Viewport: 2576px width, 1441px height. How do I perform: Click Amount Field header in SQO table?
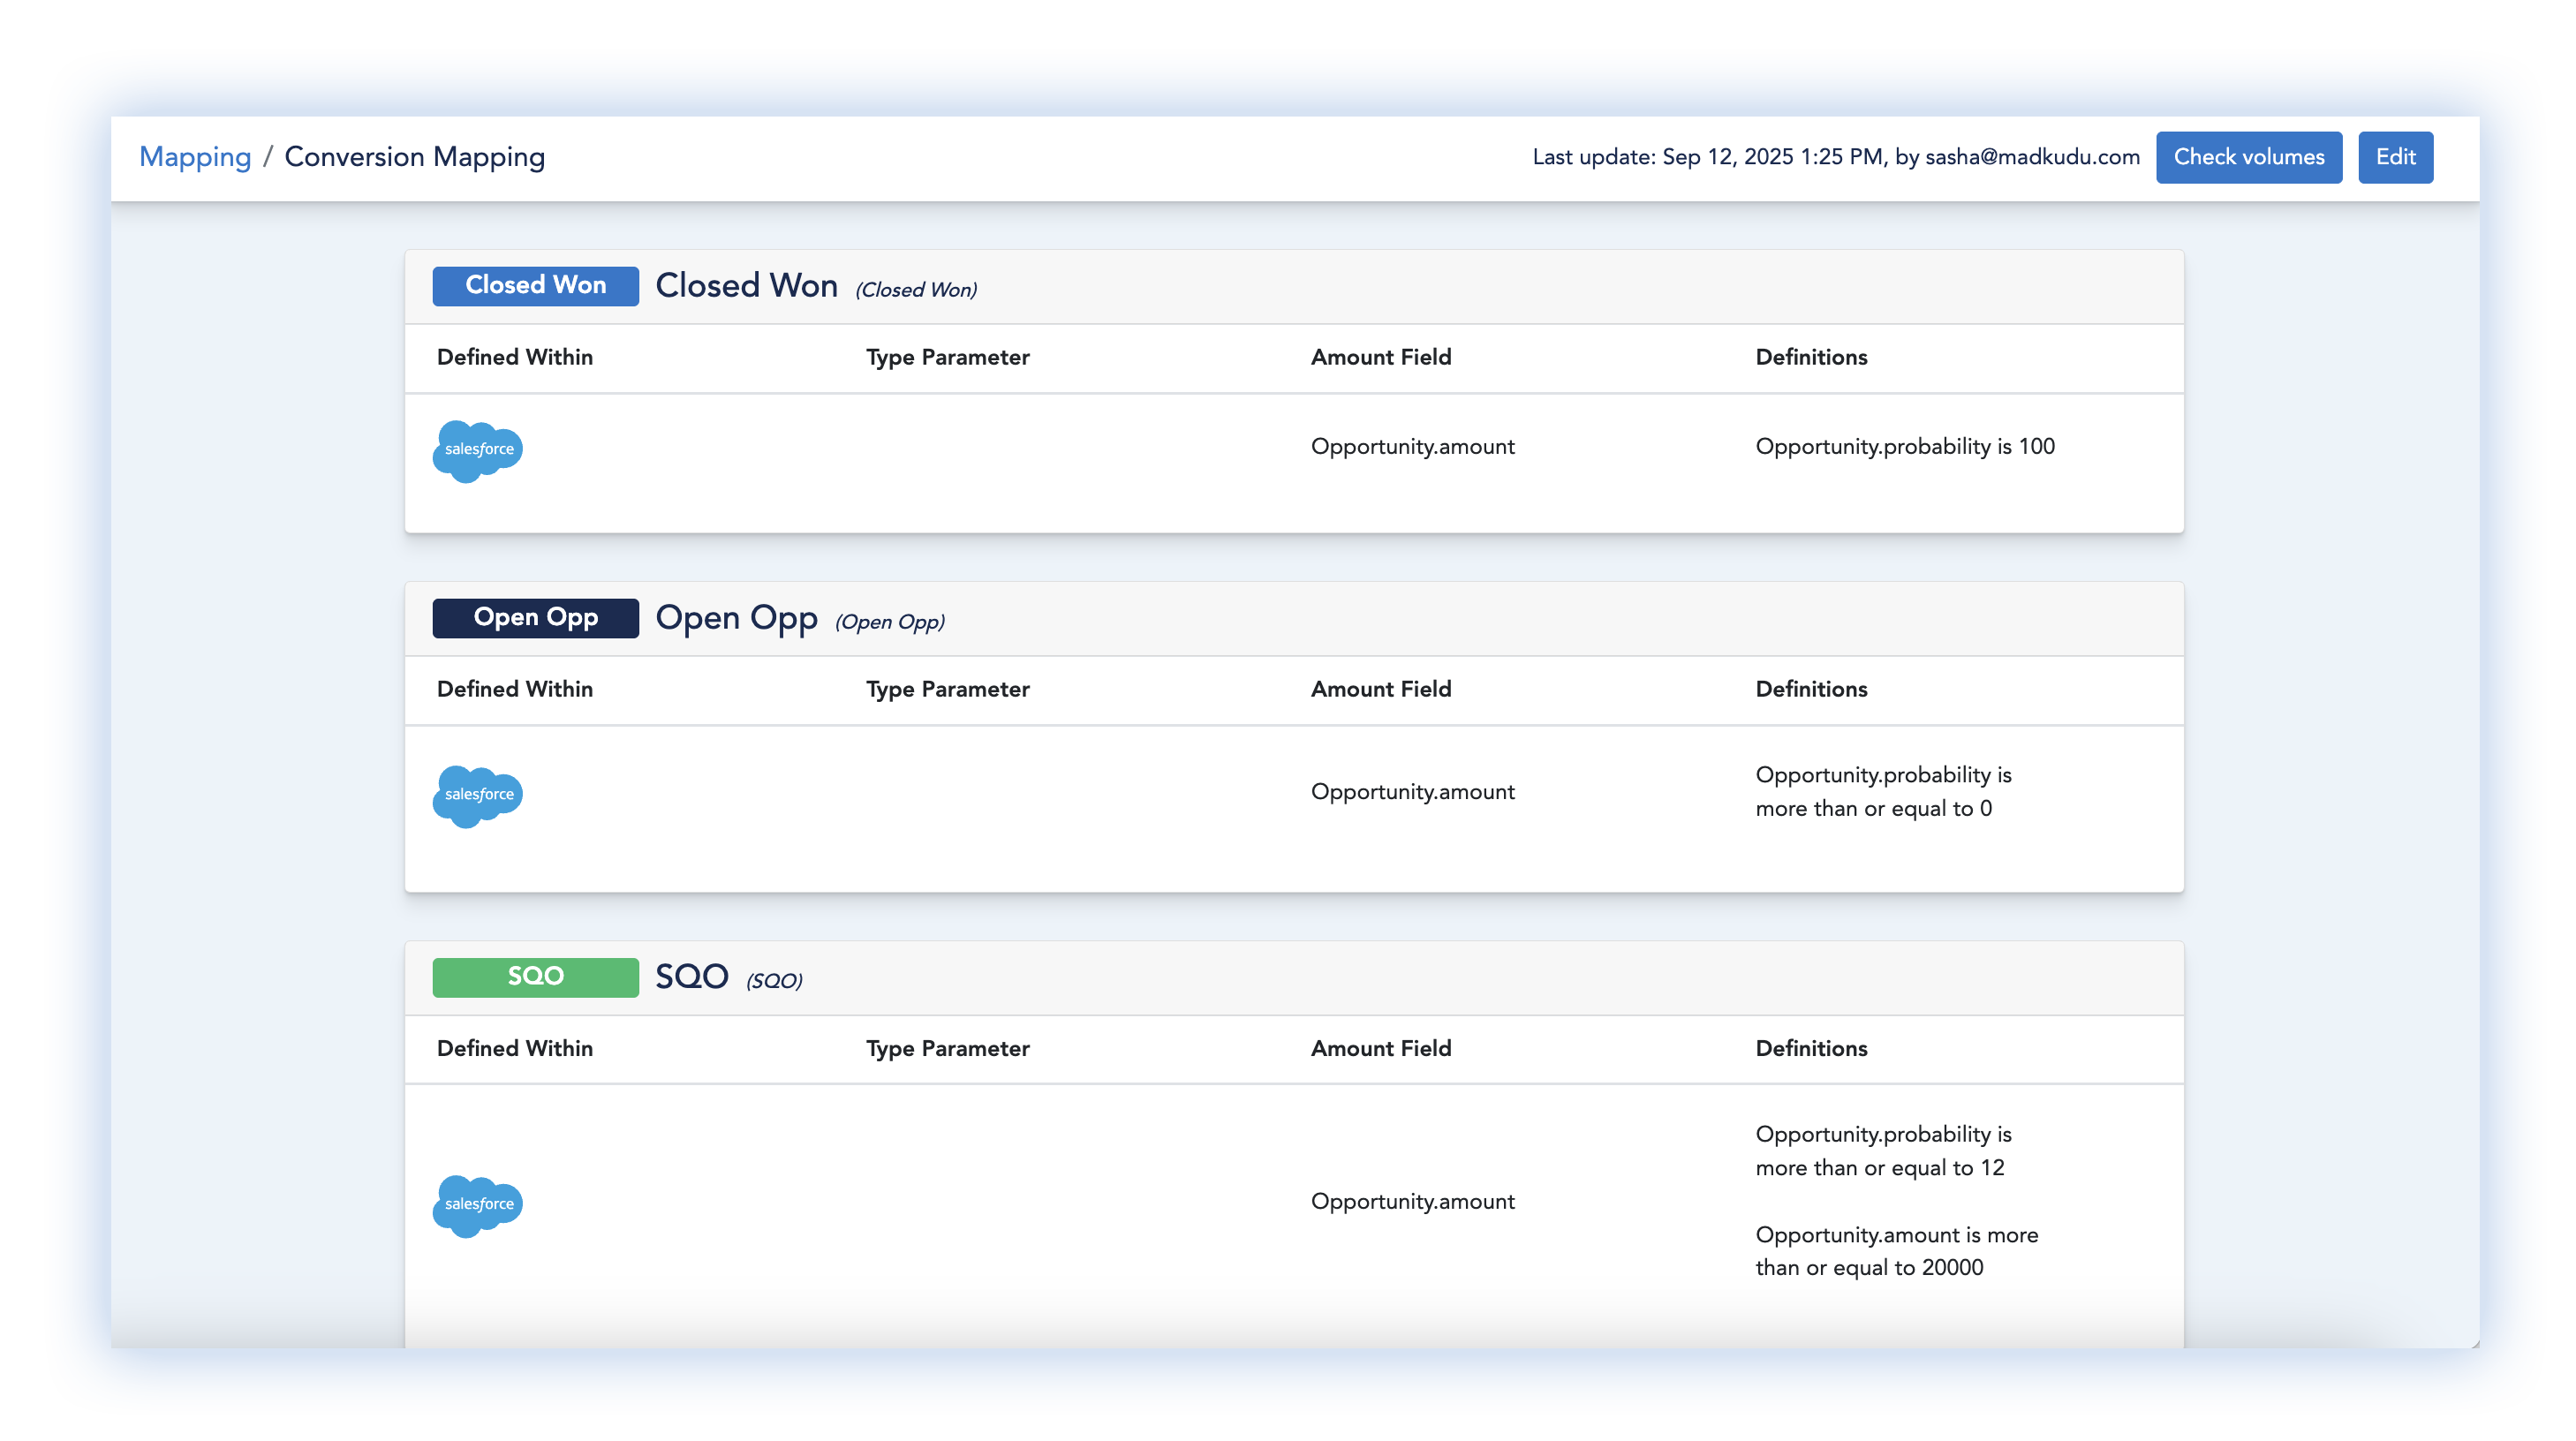point(1380,1048)
